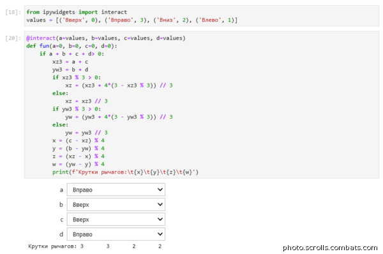The height and width of the screenshot is (254, 383).
Task: Click the label 'c' beside third dropdown
Action: pyautogui.click(x=61, y=220)
